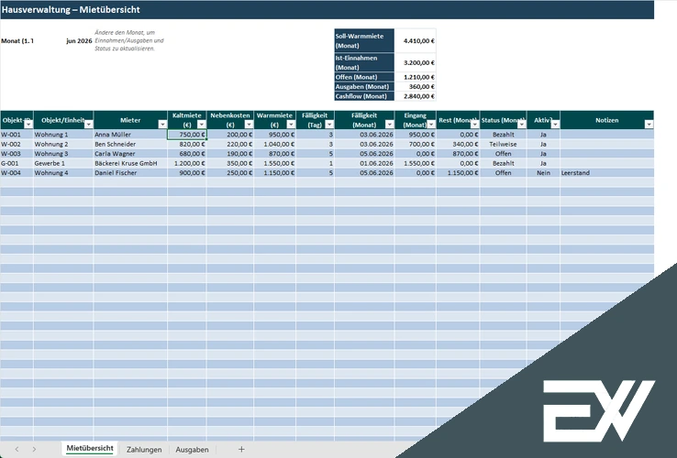
Task: Select the tenant cell 'Ben Schneider'
Action: 130,144
